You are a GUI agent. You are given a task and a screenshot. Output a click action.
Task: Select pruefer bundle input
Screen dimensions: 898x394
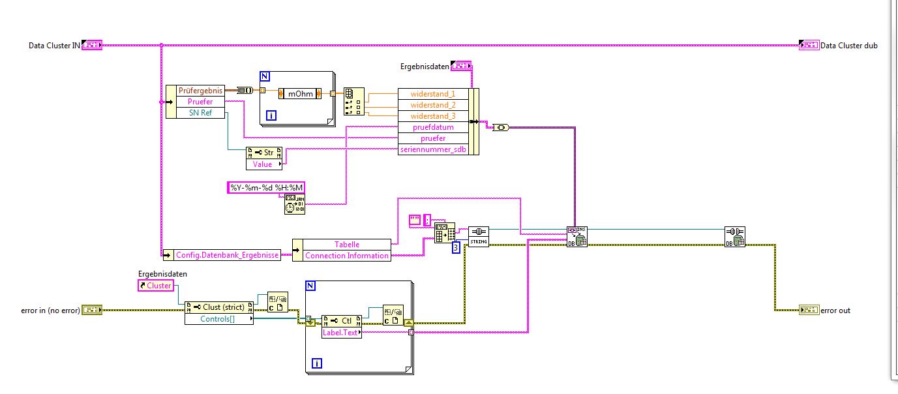coord(433,138)
